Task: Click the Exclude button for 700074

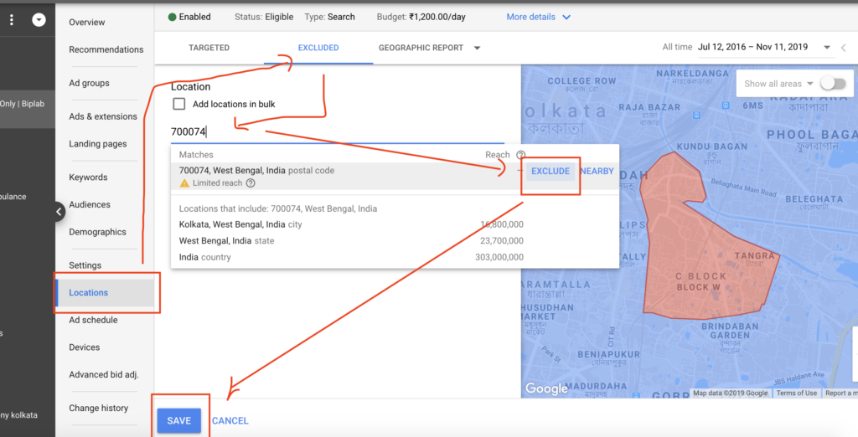Action: coord(550,171)
